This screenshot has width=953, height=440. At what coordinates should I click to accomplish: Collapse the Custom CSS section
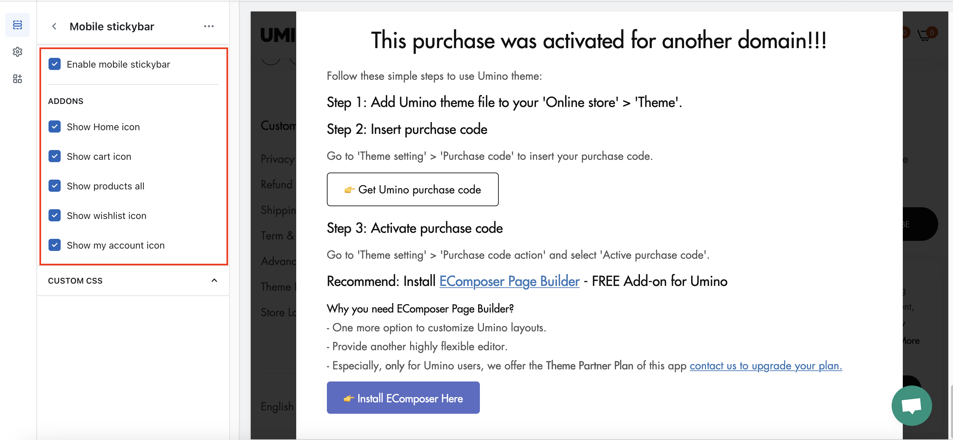(214, 281)
